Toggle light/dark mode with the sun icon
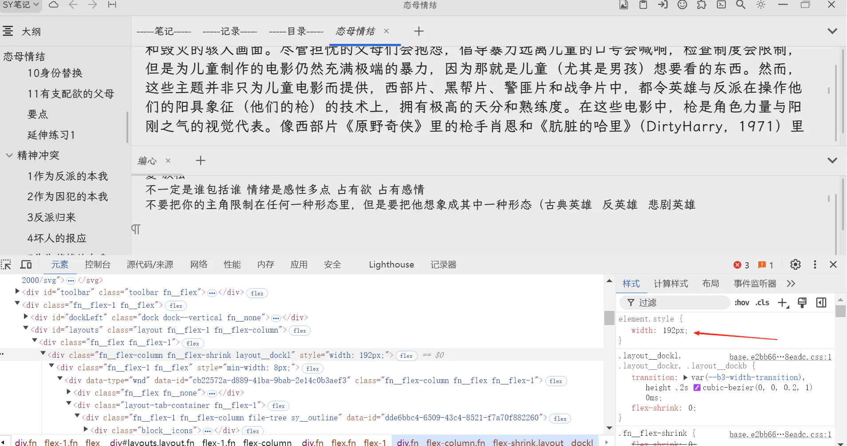This screenshot has height=446, width=847. [761, 5]
